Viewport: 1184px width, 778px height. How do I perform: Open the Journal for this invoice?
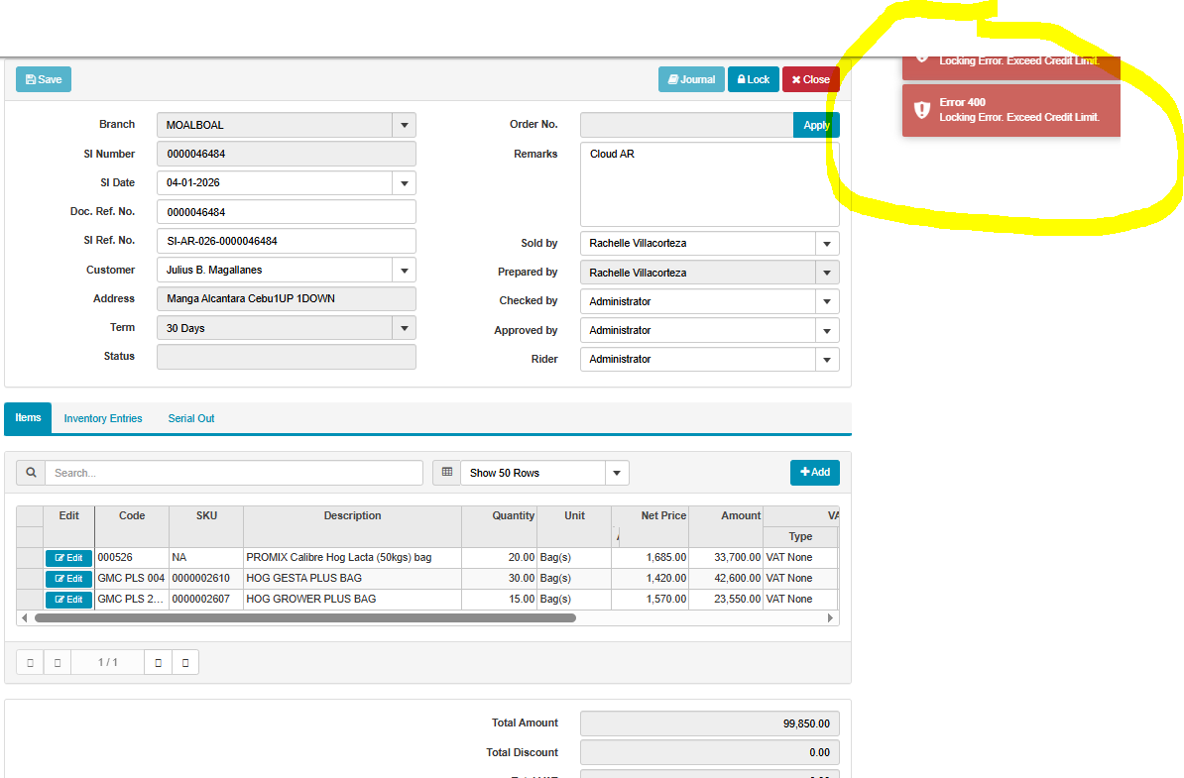pos(691,79)
